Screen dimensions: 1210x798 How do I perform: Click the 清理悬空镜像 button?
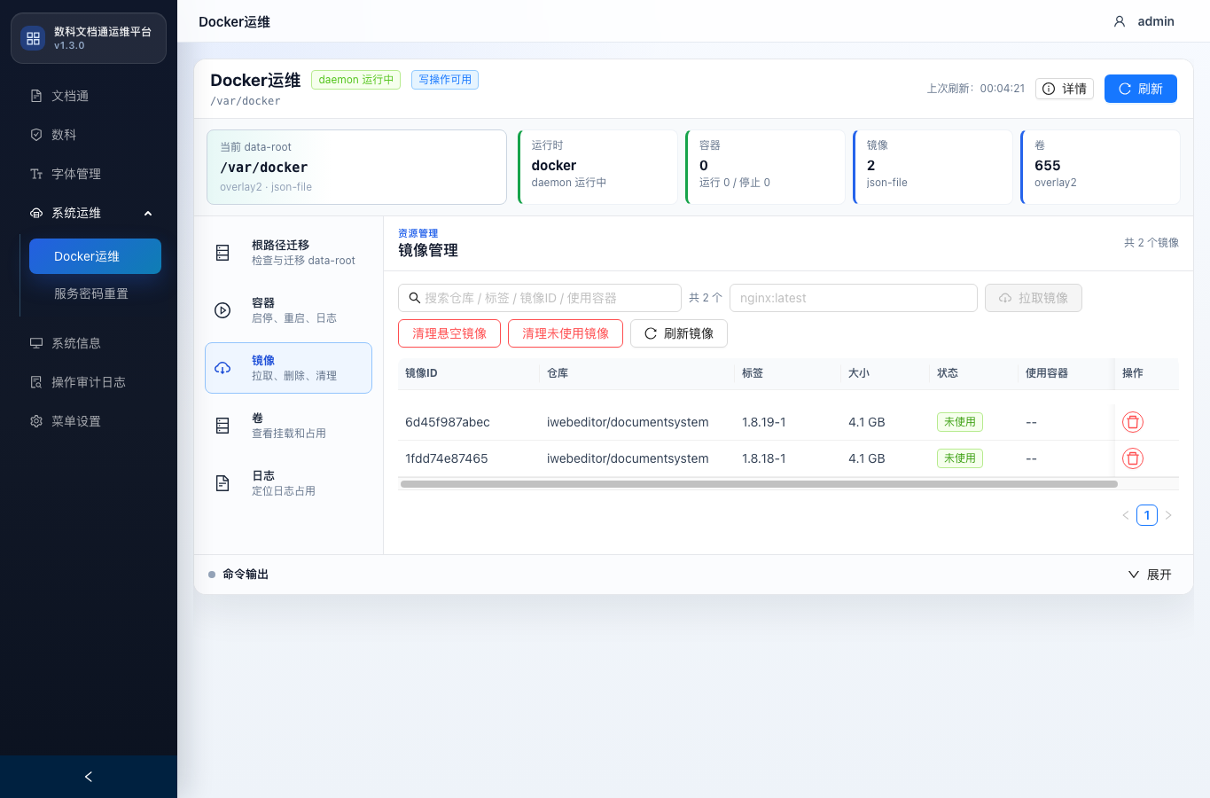point(449,333)
